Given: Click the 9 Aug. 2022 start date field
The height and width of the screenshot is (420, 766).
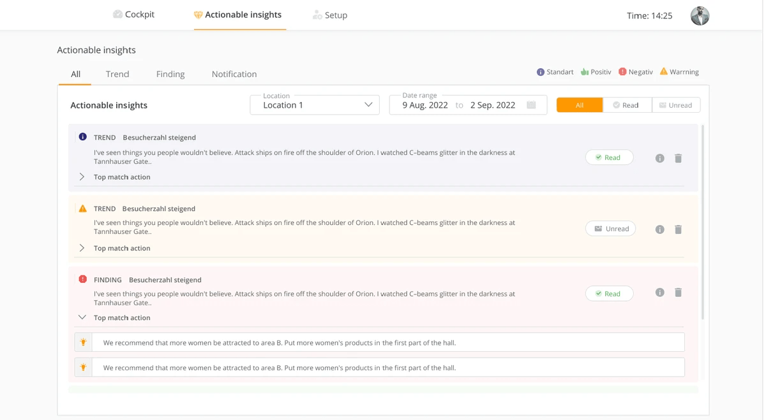Looking at the screenshot, I should click(x=425, y=105).
